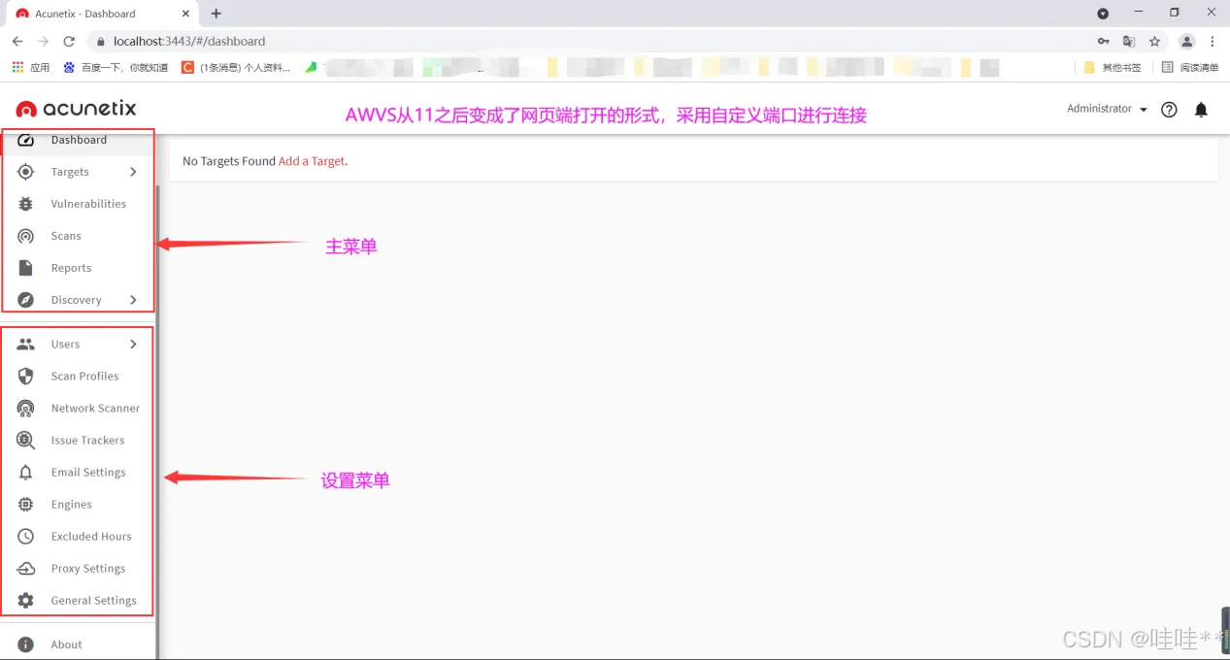This screenshot has height=660, width=1230.
Task: Expand the Users submenu chevron
Action: (x=133, y=344)
